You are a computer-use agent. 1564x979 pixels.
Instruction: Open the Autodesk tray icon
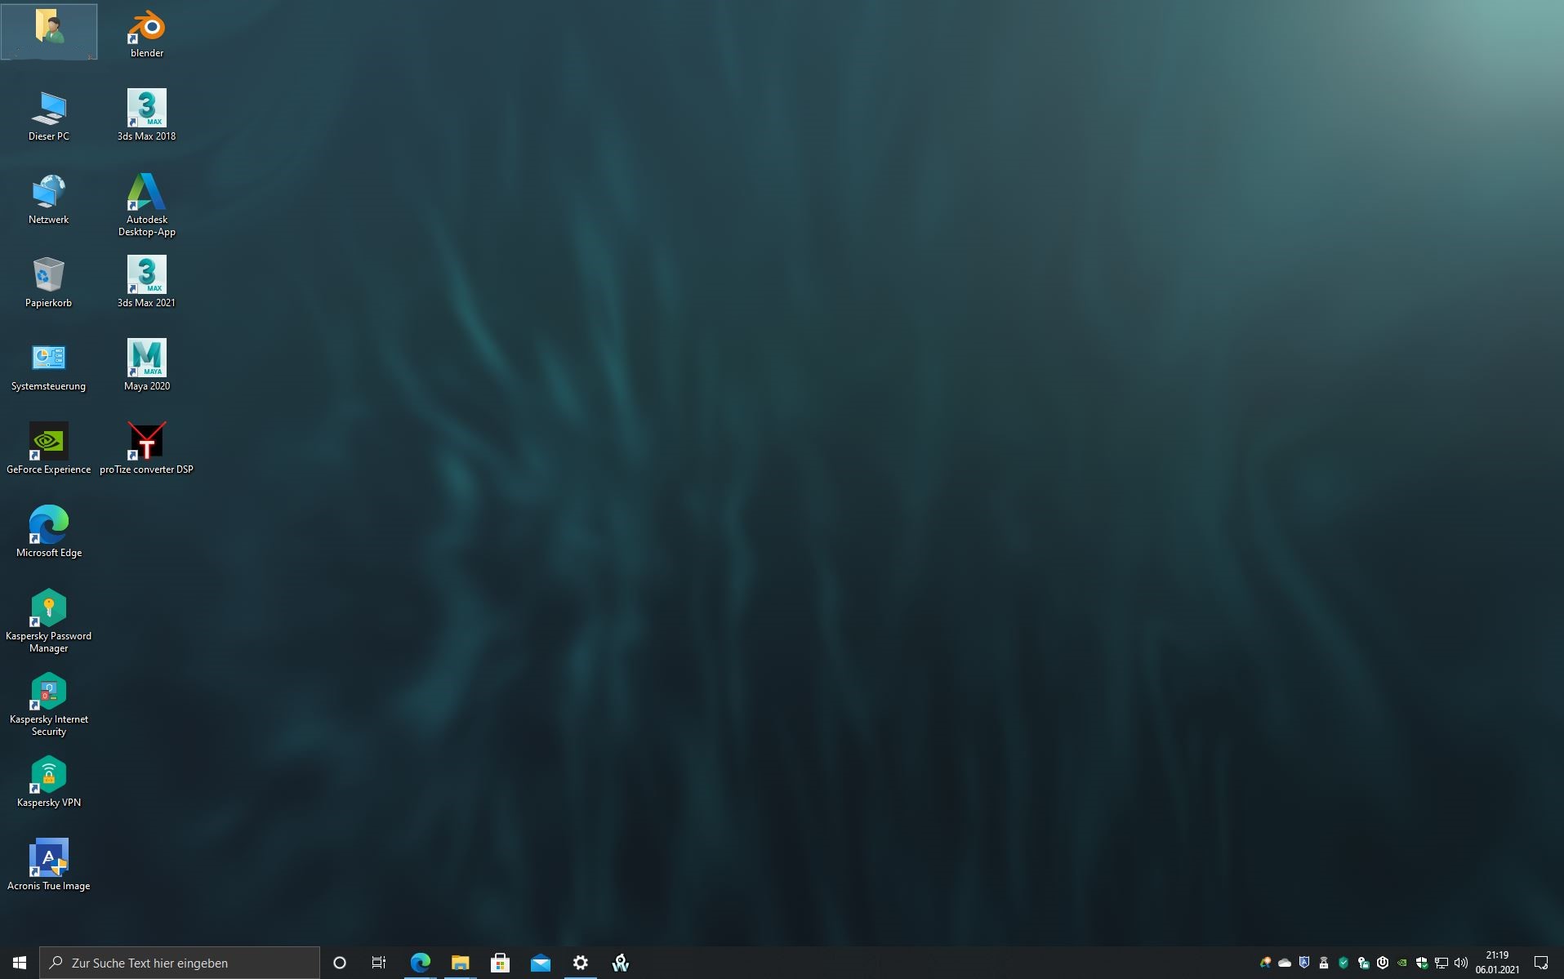point(1265,963)
